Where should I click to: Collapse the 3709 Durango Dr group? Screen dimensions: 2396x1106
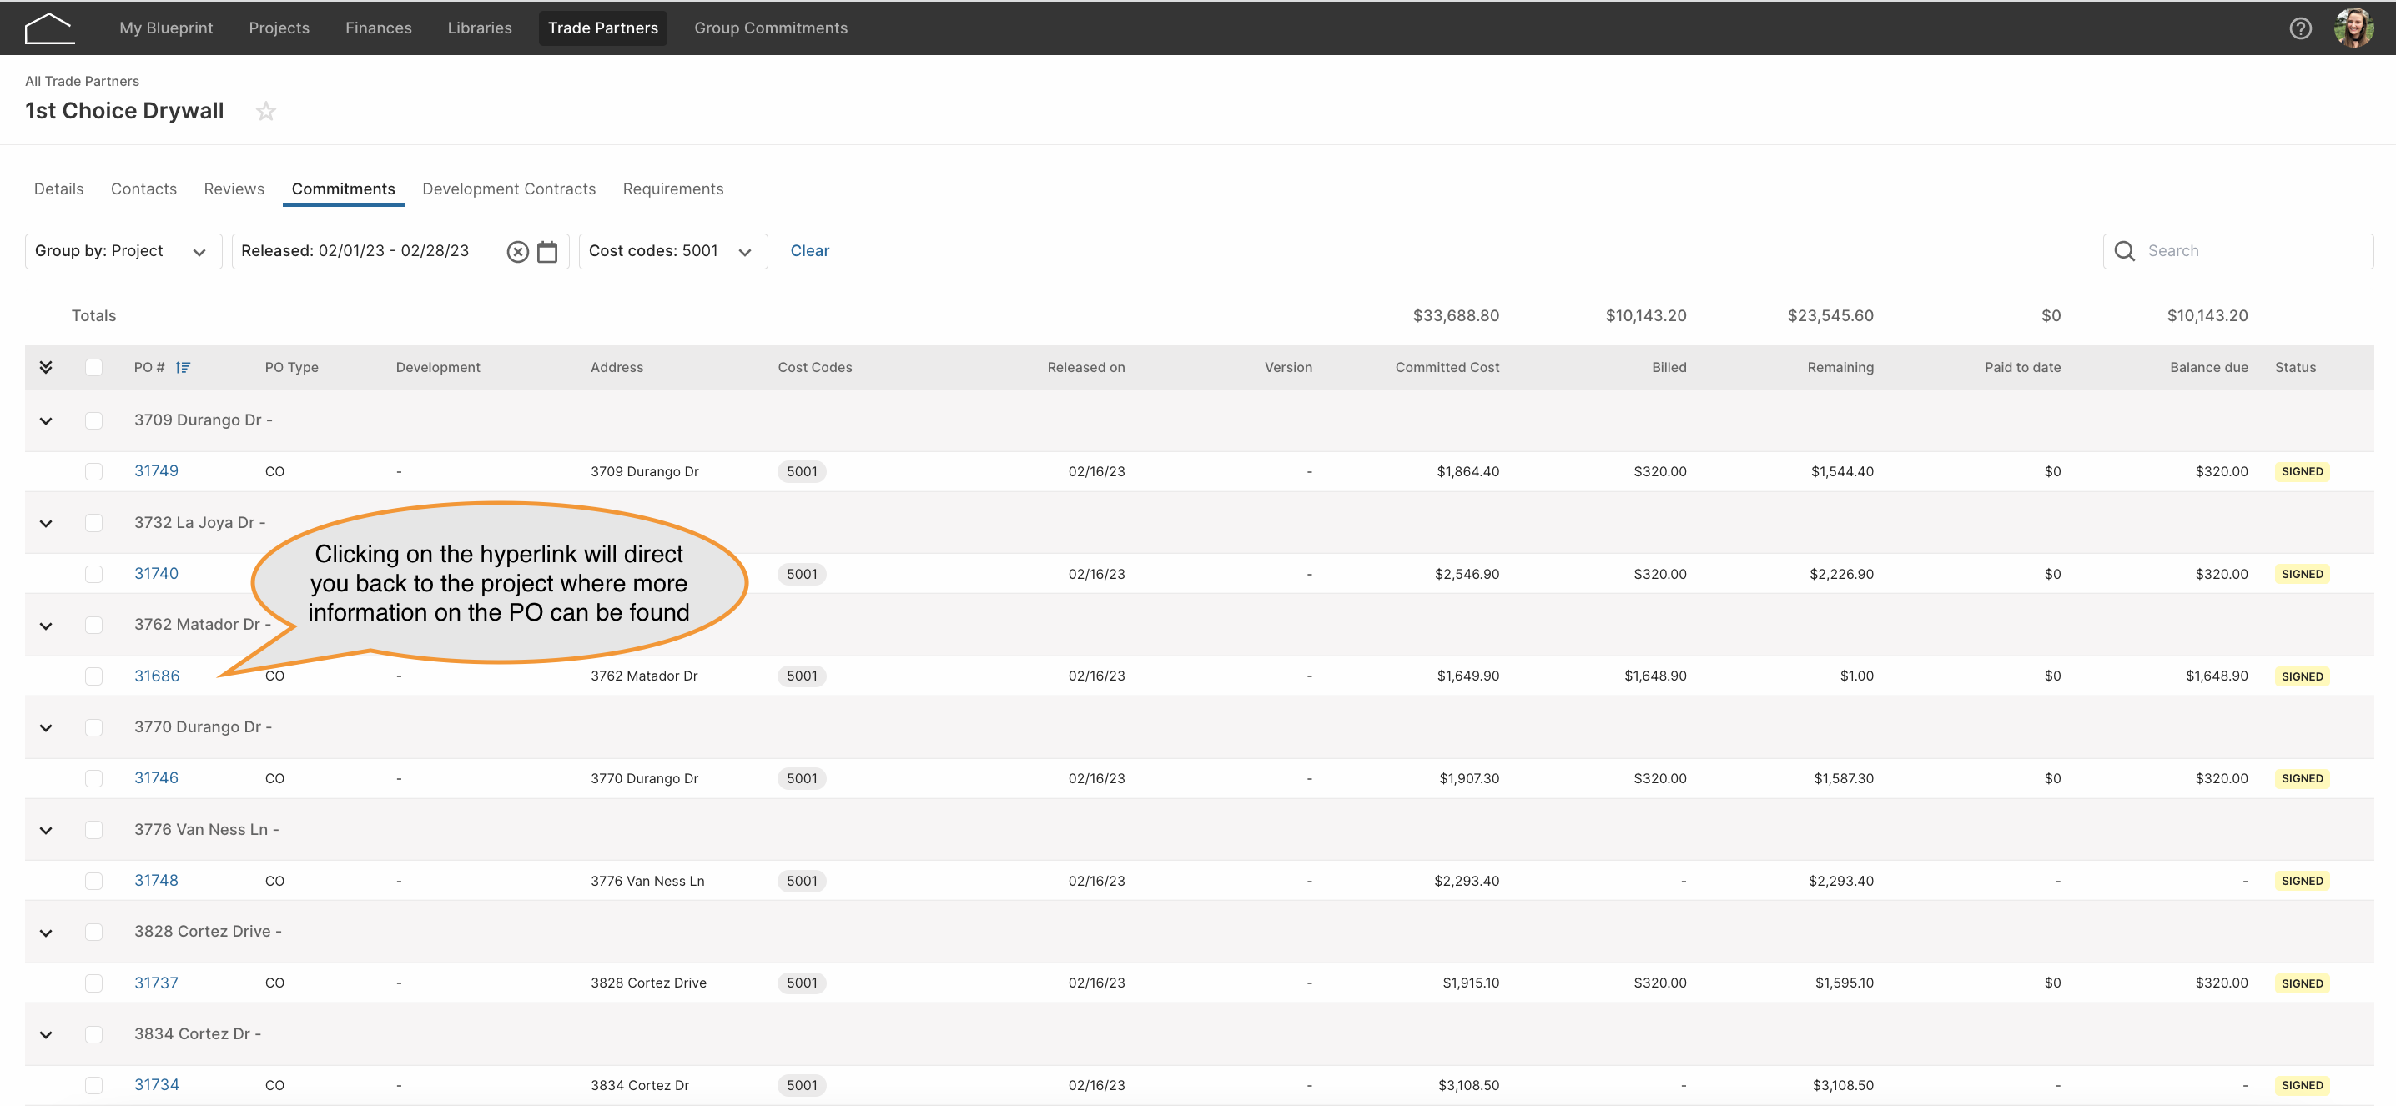pyautogui.click(x=46, y=421)
